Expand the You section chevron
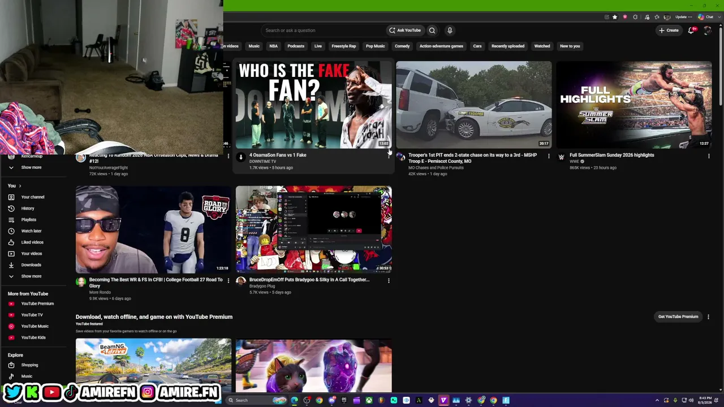724x407 pixels. click(x=20, y=186)
